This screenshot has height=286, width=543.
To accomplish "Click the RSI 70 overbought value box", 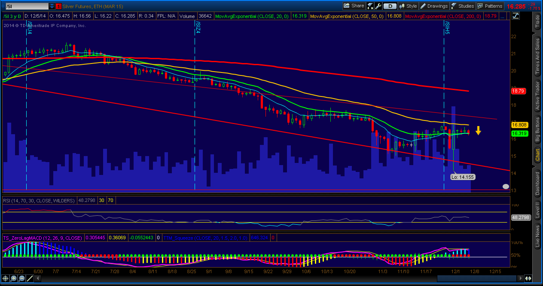I will click(110, 200).
